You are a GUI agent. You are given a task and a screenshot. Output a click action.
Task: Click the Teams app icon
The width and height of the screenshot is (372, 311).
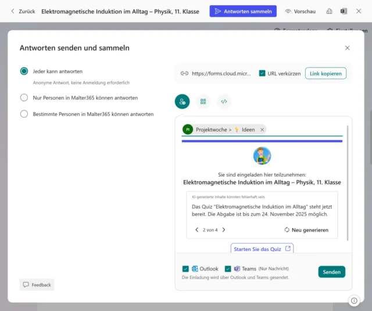(x=237, y=269)
